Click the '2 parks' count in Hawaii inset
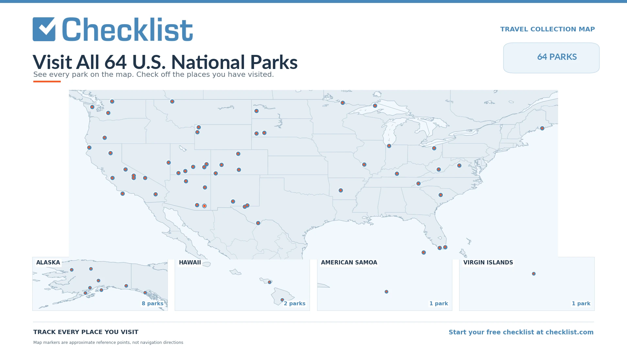Viewport: 627px width, 353px height. [x=295, y=303]
